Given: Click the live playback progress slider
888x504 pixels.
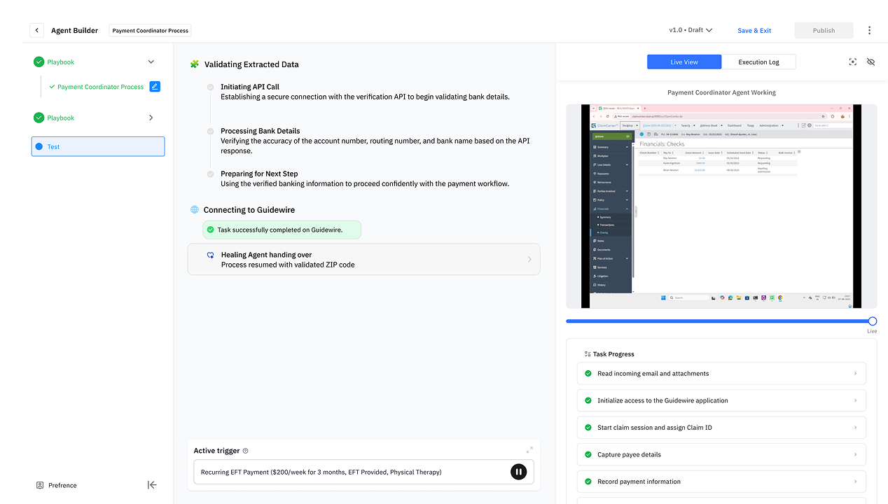Looking at the screenshot, I should coord(719,321).
